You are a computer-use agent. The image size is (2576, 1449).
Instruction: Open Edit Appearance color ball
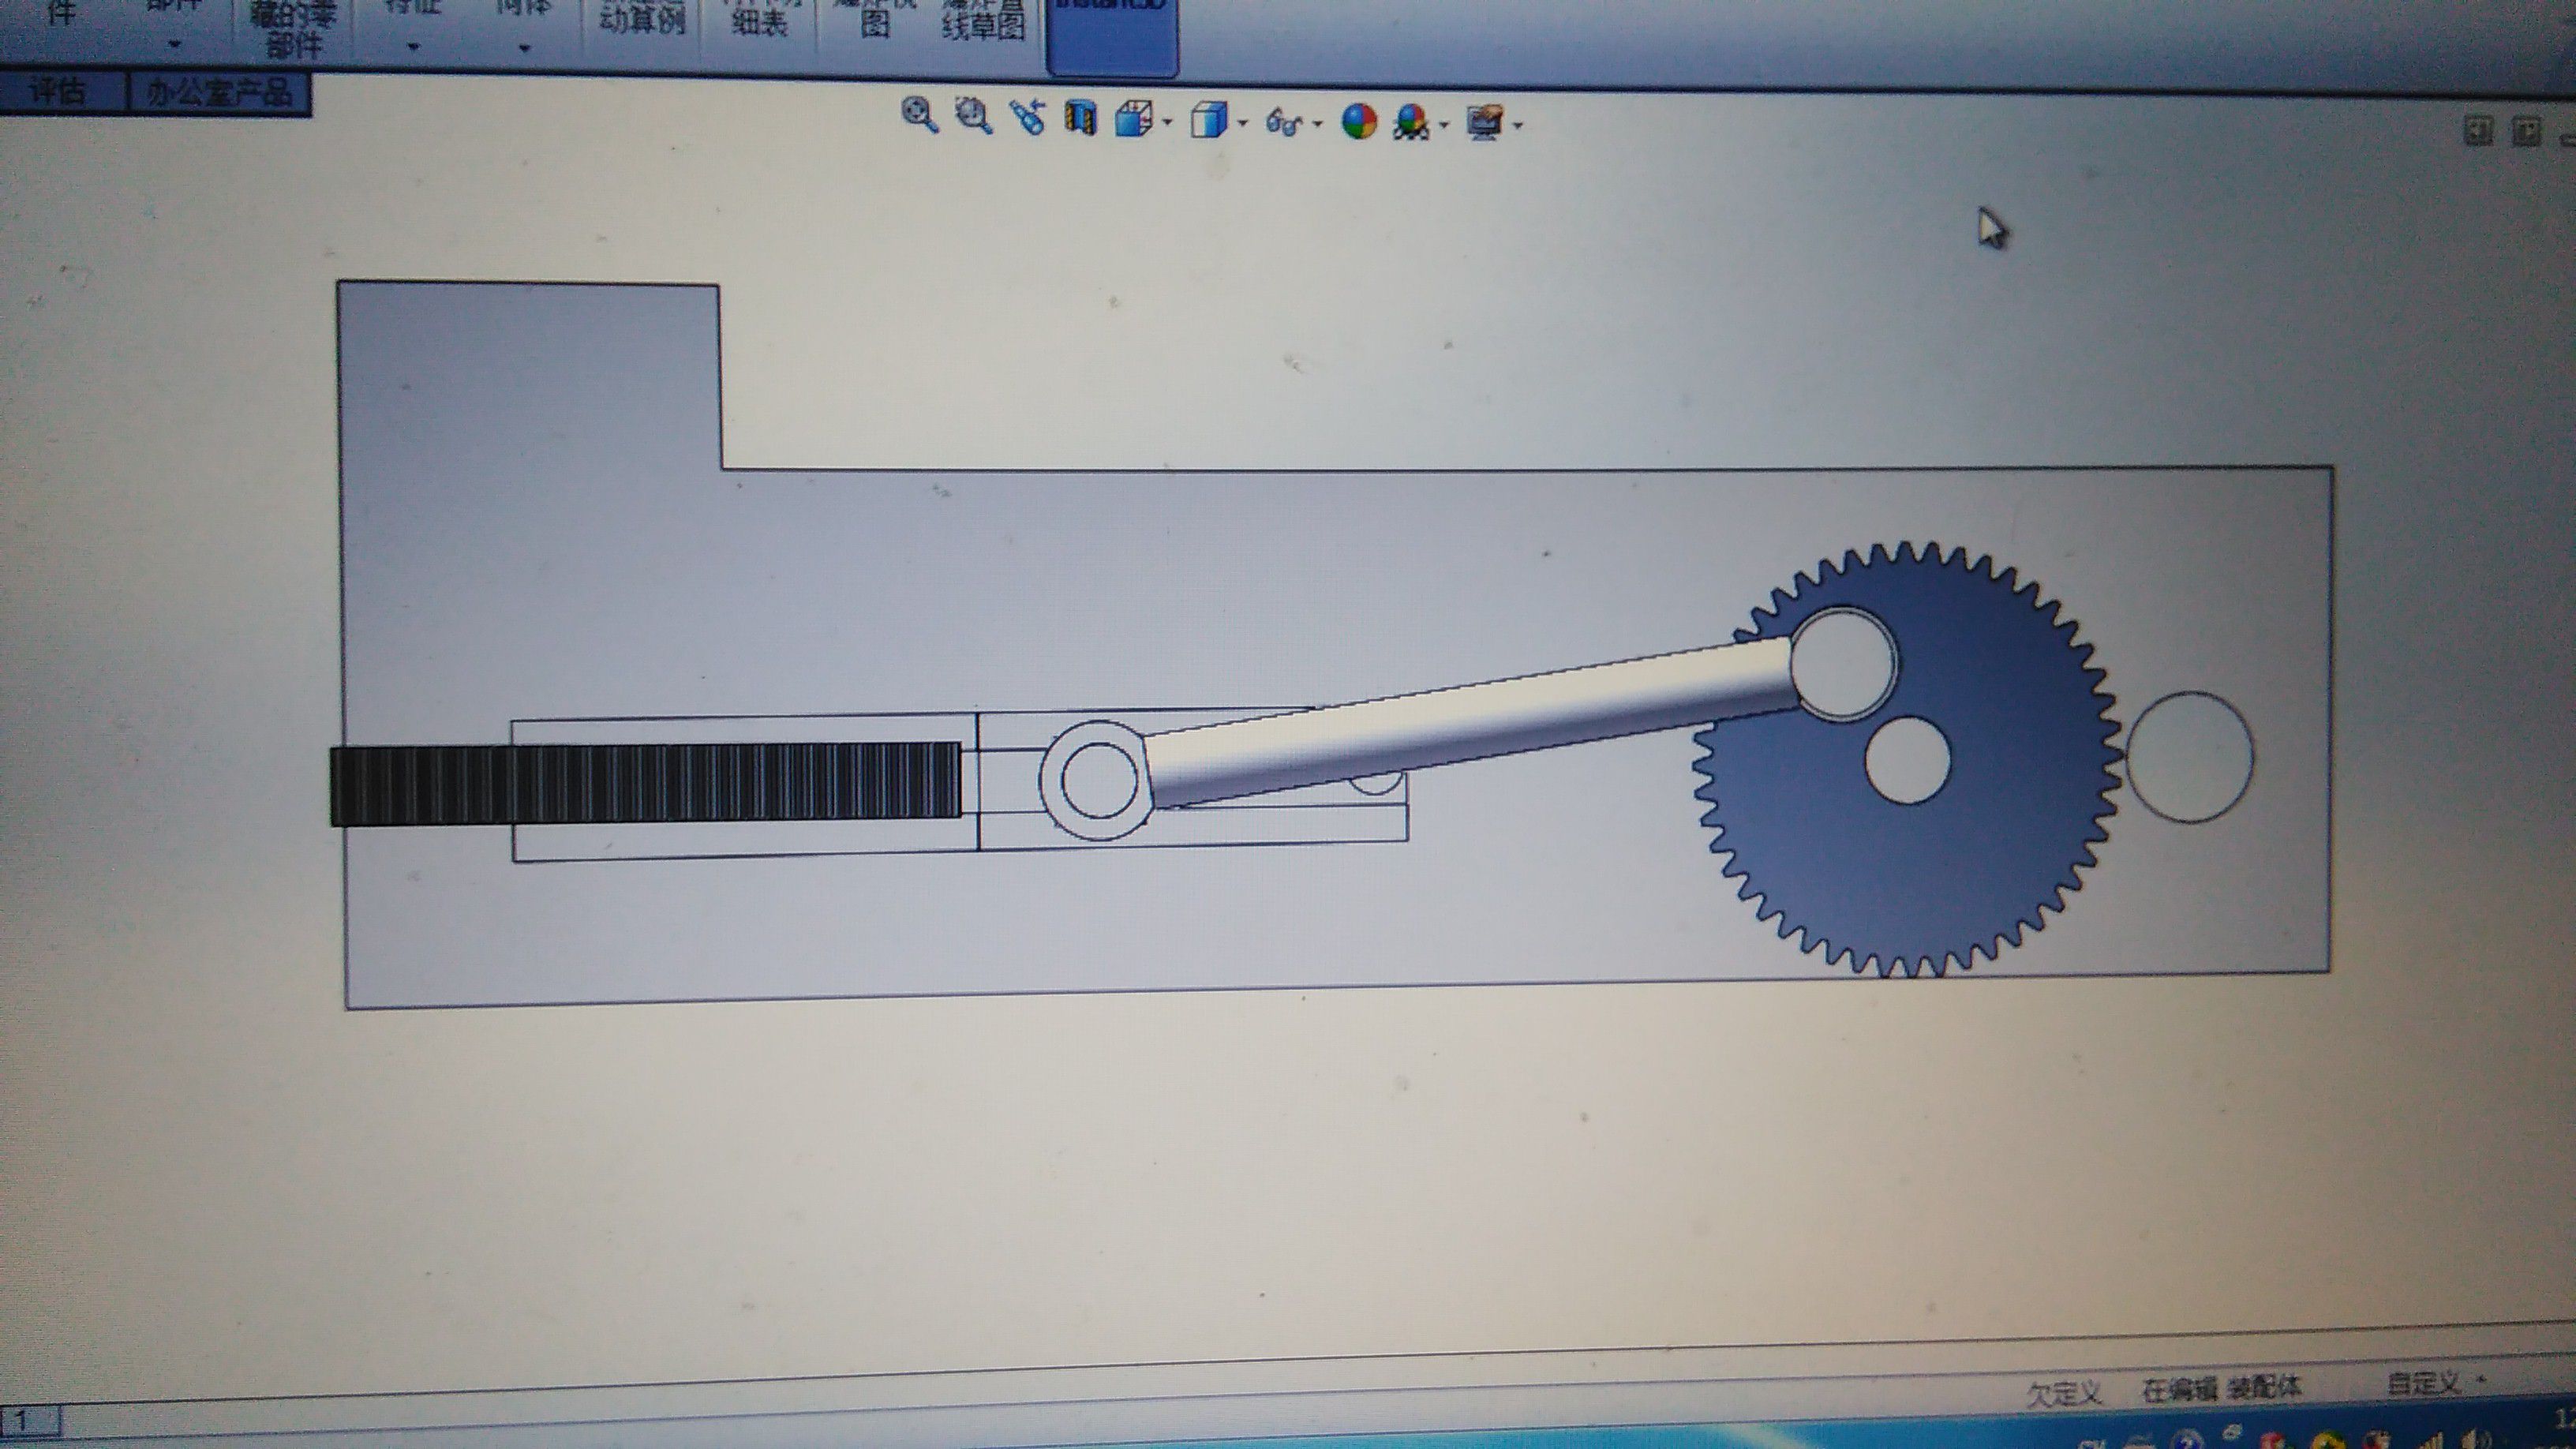1358,122
